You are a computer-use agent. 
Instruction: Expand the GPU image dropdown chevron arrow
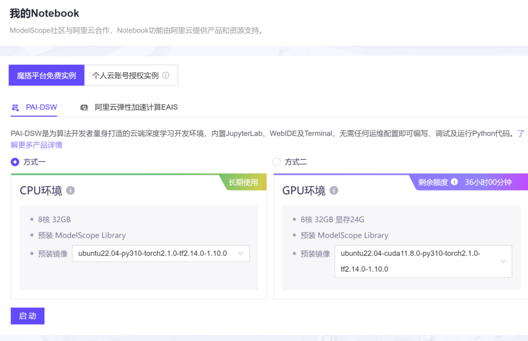pyautogui.click(x=503, y=261)
